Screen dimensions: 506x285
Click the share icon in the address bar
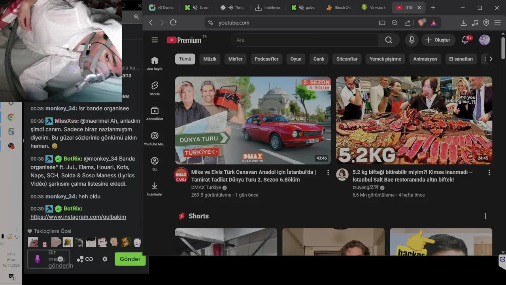point(408,23)
